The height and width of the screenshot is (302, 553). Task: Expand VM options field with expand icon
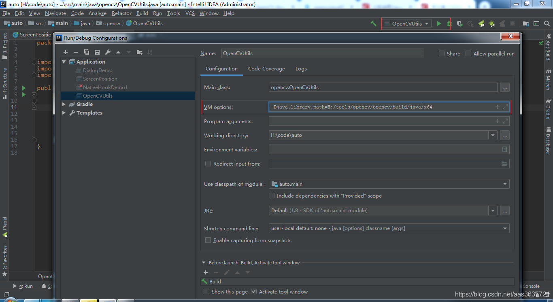pyautogui.click(x=505, y=107)
